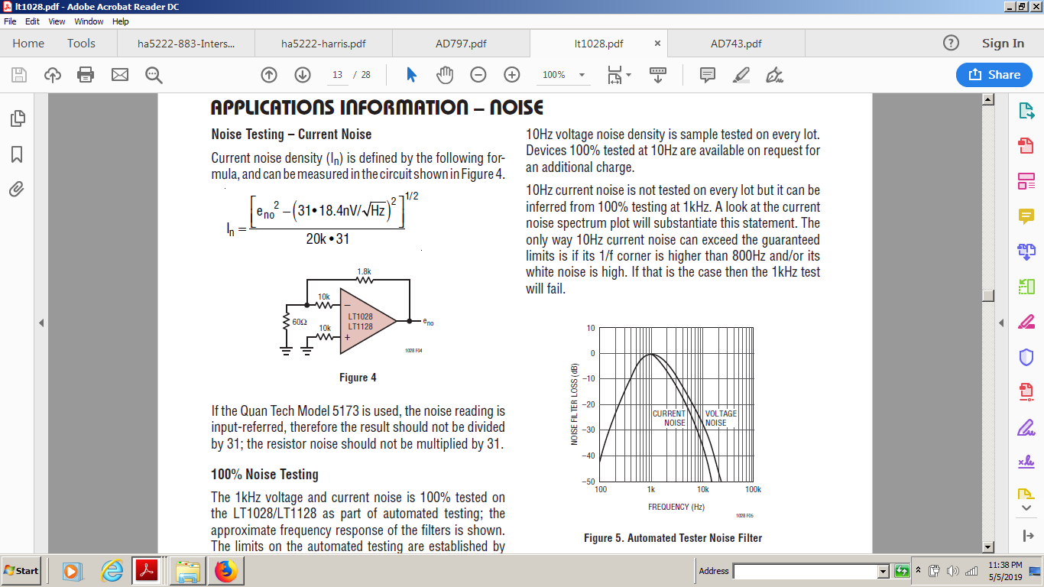This screenshot has width=1044, height=587.
Task: Open Comment tool in right pane
Action: [x=1026, y=216]
